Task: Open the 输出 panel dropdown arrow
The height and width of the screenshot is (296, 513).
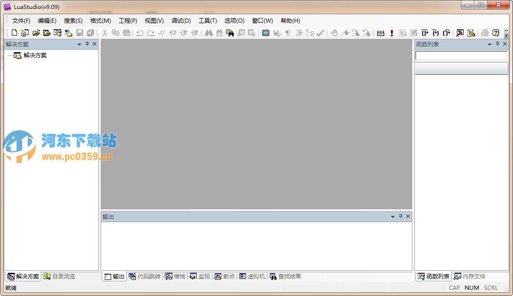Action: [x=392, y=216]
